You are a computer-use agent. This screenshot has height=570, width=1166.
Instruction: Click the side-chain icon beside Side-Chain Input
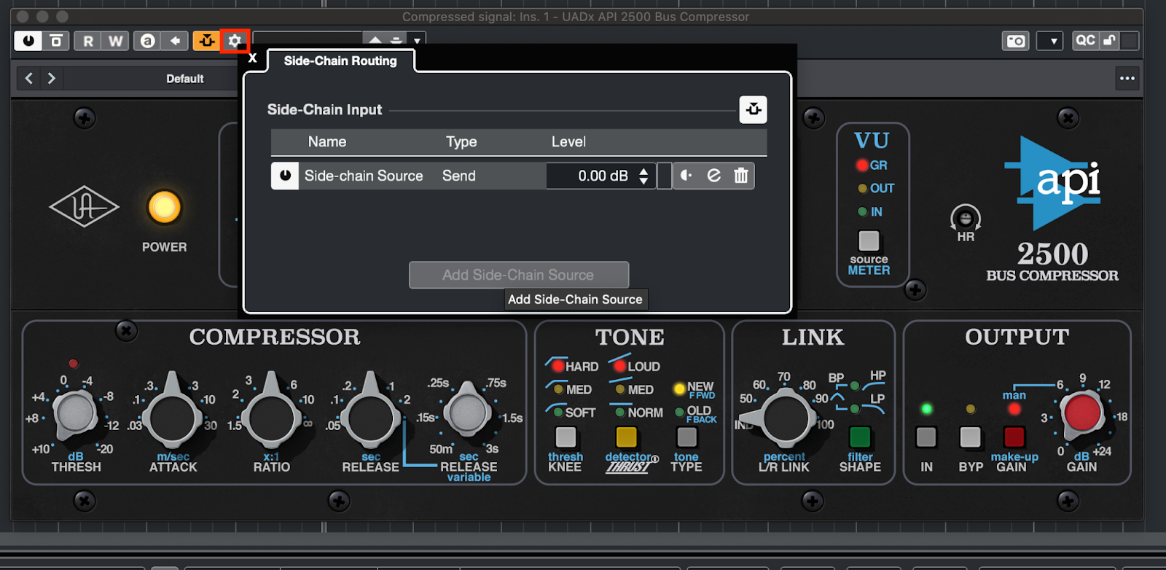[x=753, y=109]
